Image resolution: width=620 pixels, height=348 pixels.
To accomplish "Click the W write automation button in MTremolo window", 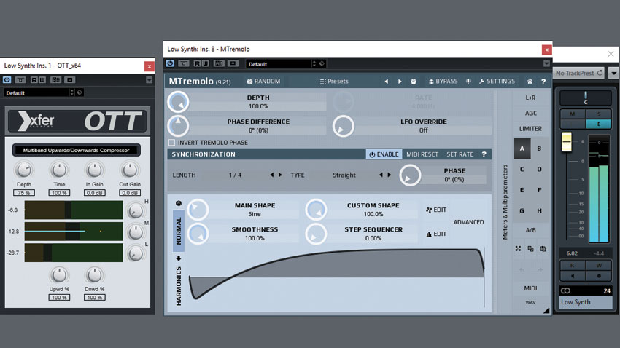I will tap(205, 63).
